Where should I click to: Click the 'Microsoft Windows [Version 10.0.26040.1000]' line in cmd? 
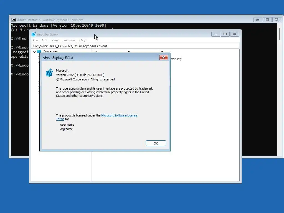point(59,25)
